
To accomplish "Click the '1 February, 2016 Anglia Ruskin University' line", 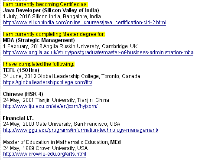I will pyautogui.click(x=70, y=46).
